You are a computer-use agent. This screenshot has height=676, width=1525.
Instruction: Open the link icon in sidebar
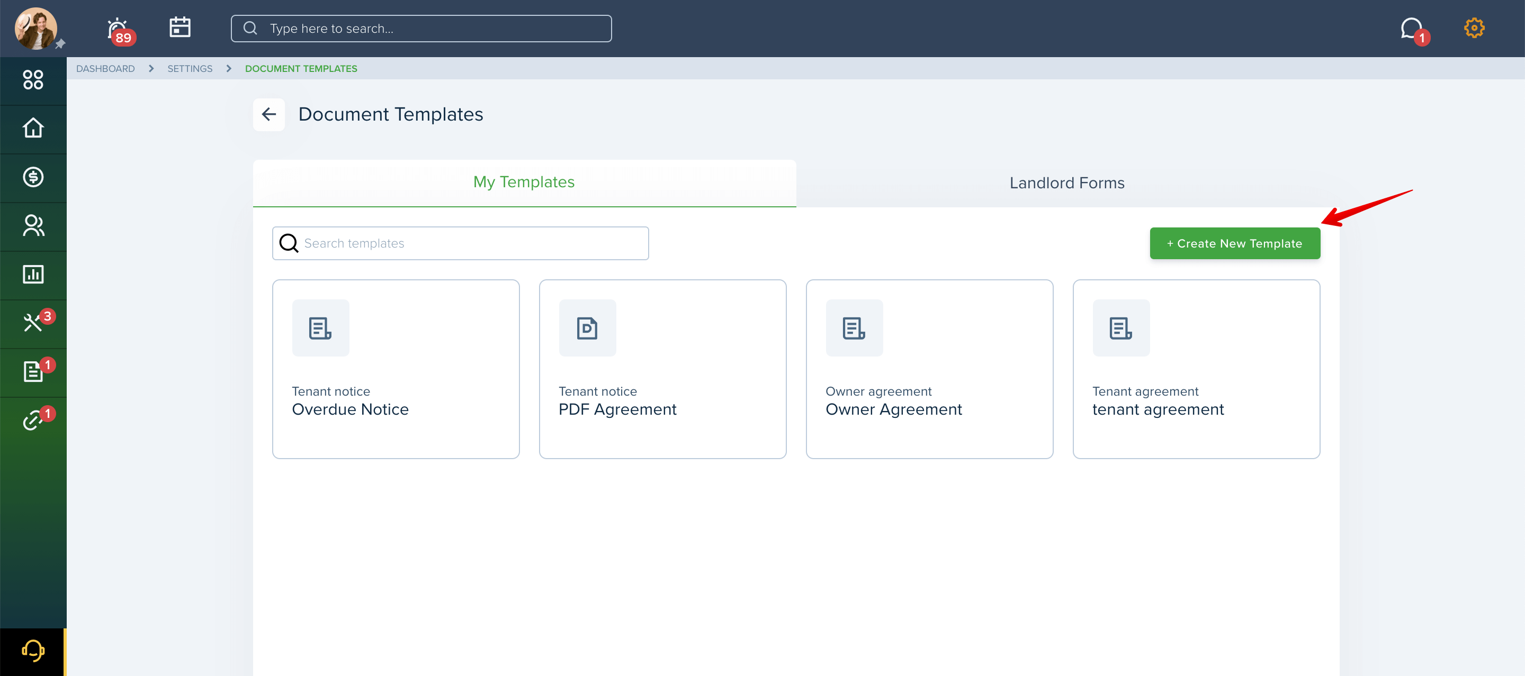(33, 420)
